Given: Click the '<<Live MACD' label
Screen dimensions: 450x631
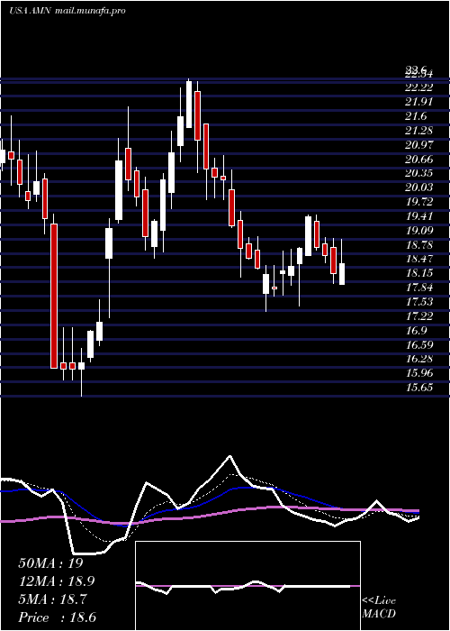Looking at the screenshot, I should 379,608.
